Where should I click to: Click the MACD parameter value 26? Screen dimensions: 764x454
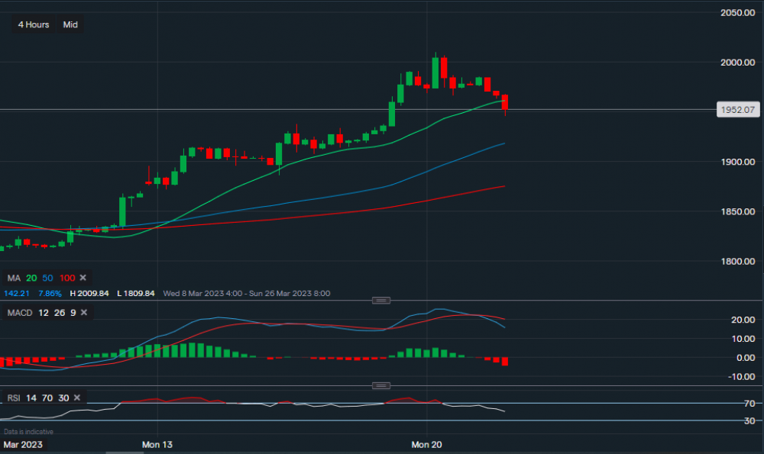pos(58,313)
